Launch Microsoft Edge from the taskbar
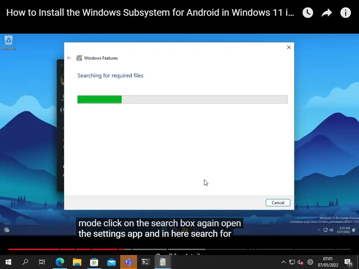Screen dimensions: 359x269 coord(60,262)
